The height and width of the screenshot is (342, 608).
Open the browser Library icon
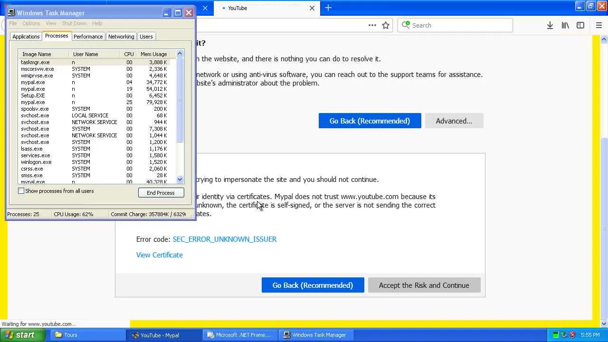click(x=565, y=25)
